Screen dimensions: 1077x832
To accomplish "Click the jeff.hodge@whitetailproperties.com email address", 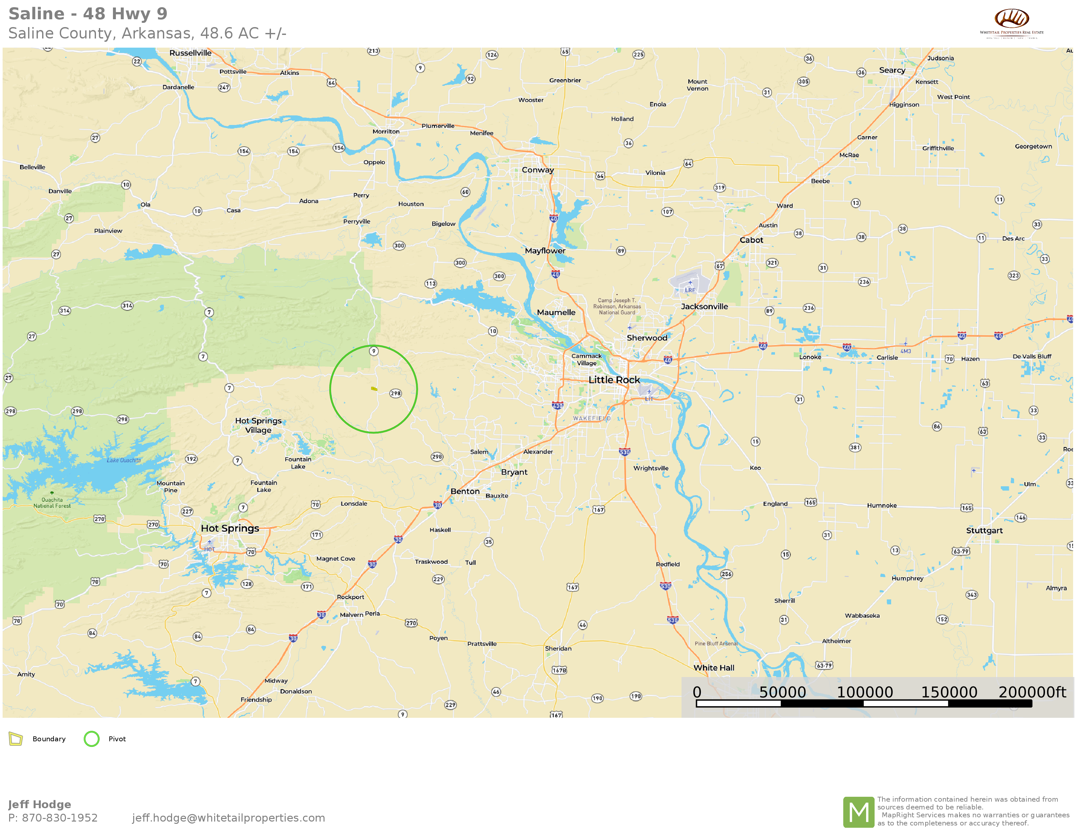I will tap(228, 818).
